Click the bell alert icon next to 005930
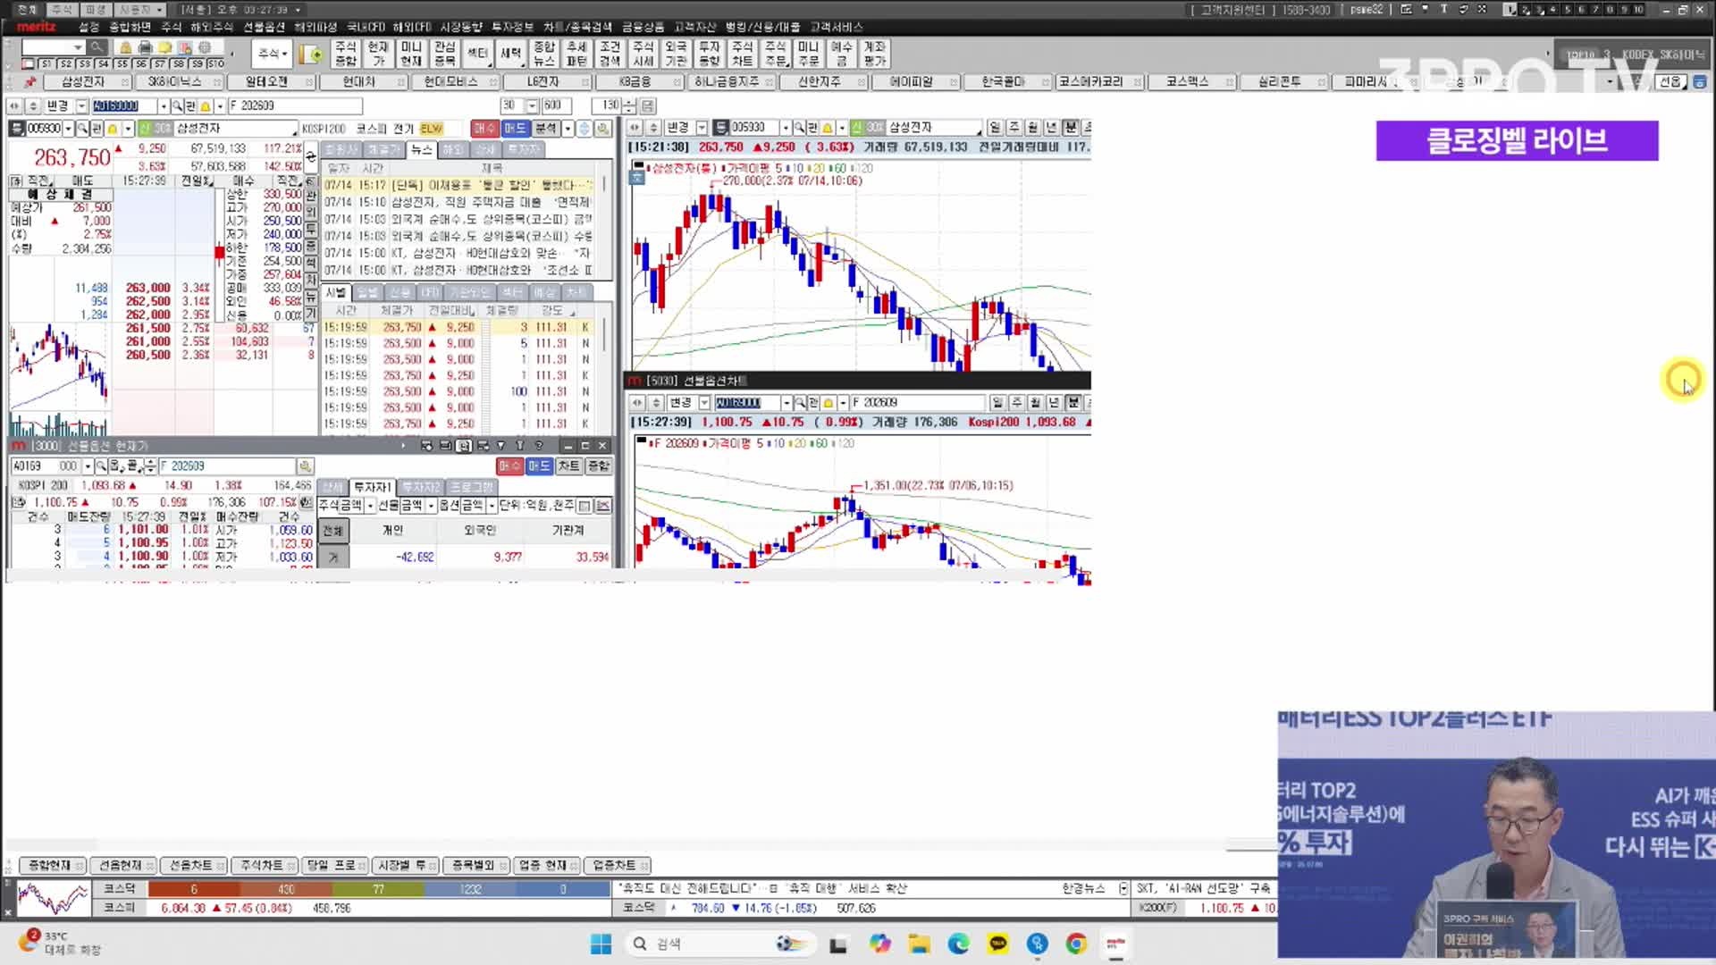The image size is (1716, 965). point(112,129)
